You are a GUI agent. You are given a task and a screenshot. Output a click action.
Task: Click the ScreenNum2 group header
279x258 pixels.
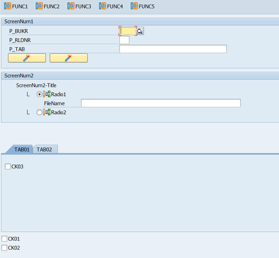[x=140, y=76]
